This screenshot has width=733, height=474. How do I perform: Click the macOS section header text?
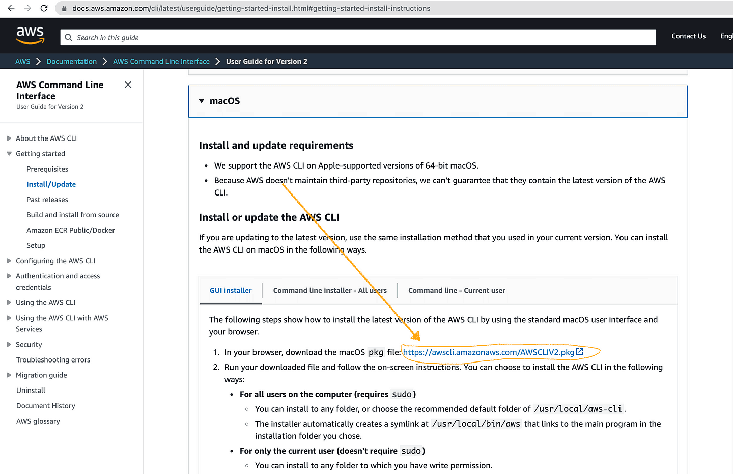[x=224, y=101]
